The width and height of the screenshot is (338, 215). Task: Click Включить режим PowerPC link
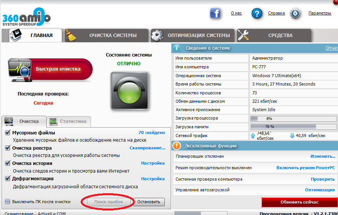point(305,168)
